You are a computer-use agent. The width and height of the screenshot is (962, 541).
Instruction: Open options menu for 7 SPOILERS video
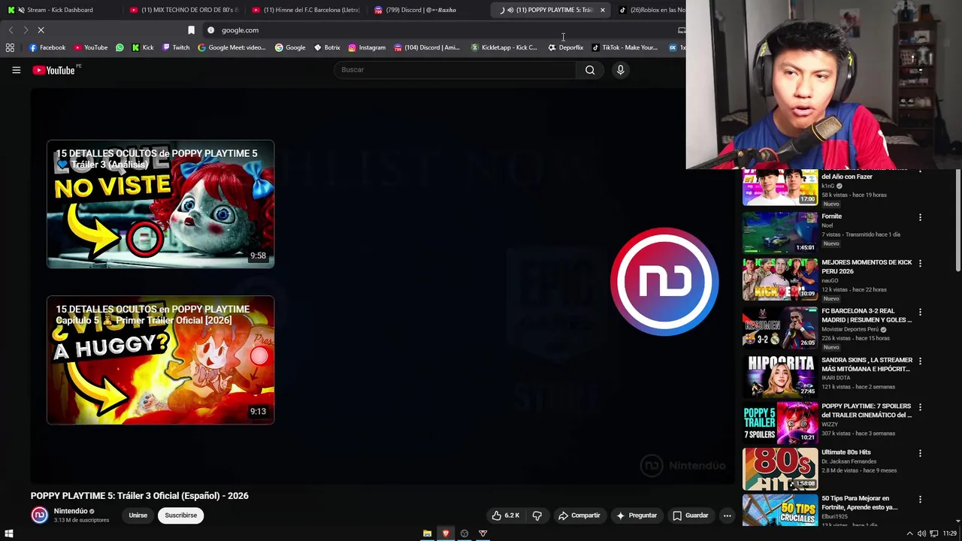click(x=920, y=407)
